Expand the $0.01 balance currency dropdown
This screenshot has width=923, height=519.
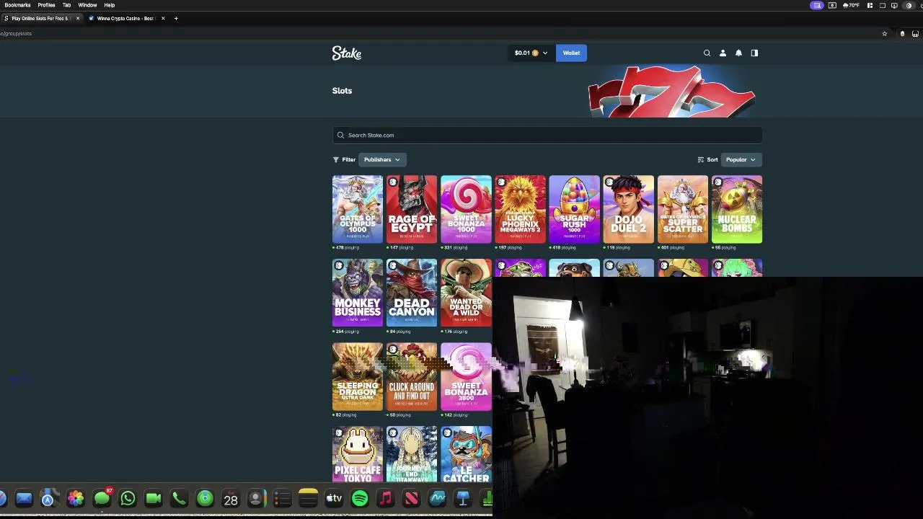pyautogui.click(x=531, y=53)
